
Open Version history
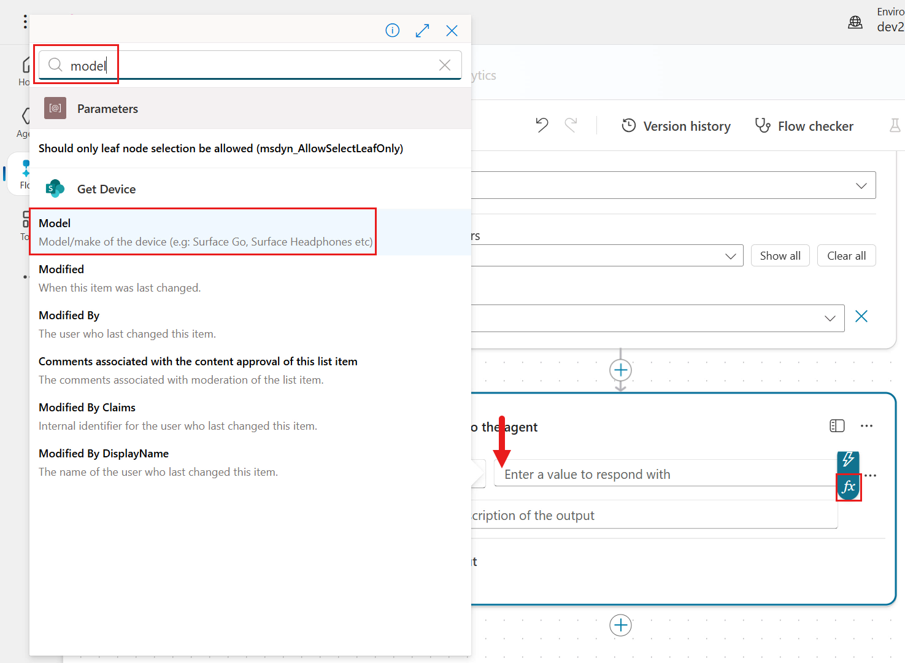click(676, 125)
